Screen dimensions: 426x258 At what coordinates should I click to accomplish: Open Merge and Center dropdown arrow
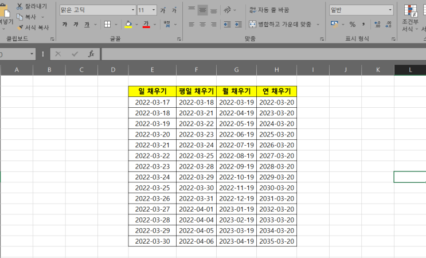click(x=318, y=25)
